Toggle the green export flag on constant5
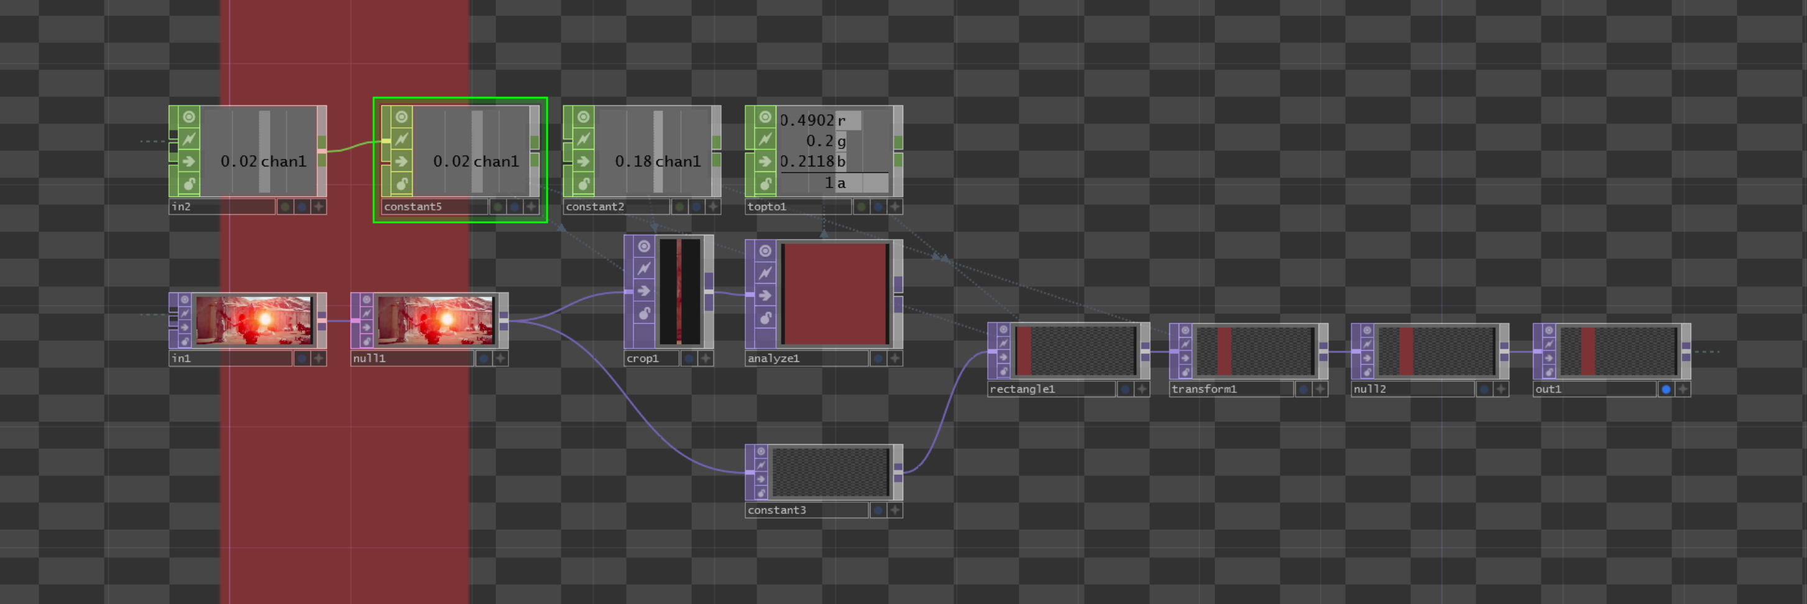This screenshot has height=604, width=1807. pyautogui.click(x=497, y=207)
